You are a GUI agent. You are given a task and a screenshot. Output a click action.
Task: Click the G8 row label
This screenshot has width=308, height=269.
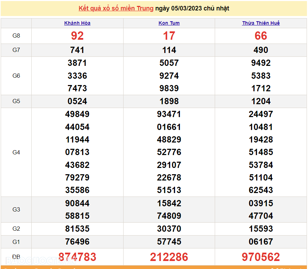(x=16, y=36)
